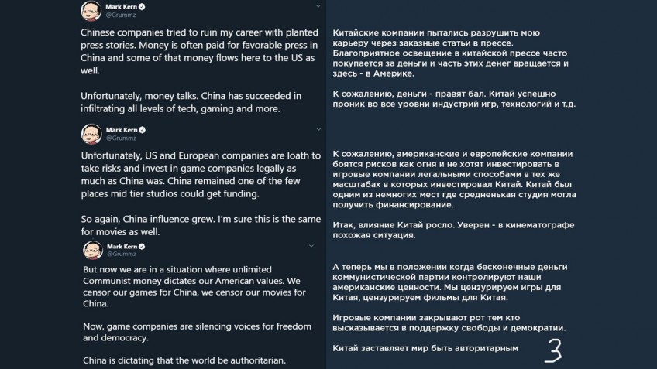The height and width of the screenshot is (369, 657).
Task: Click verified badge on third tweet
Action: pos(142,247)
